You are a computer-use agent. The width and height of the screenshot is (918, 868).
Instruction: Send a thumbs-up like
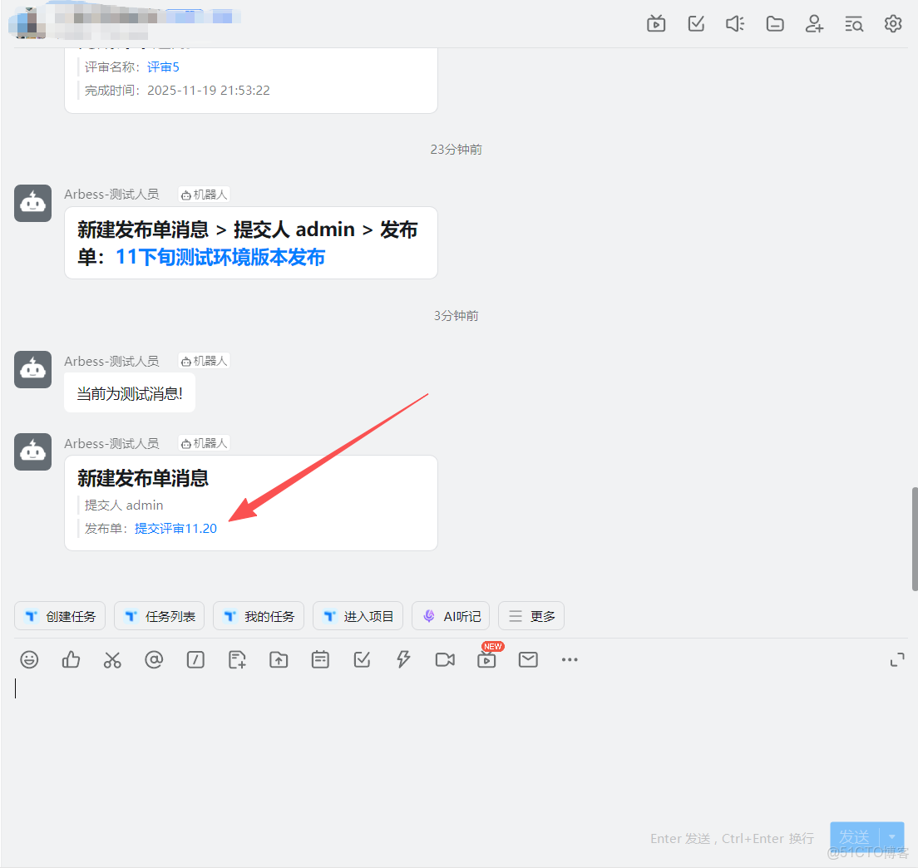71,659
